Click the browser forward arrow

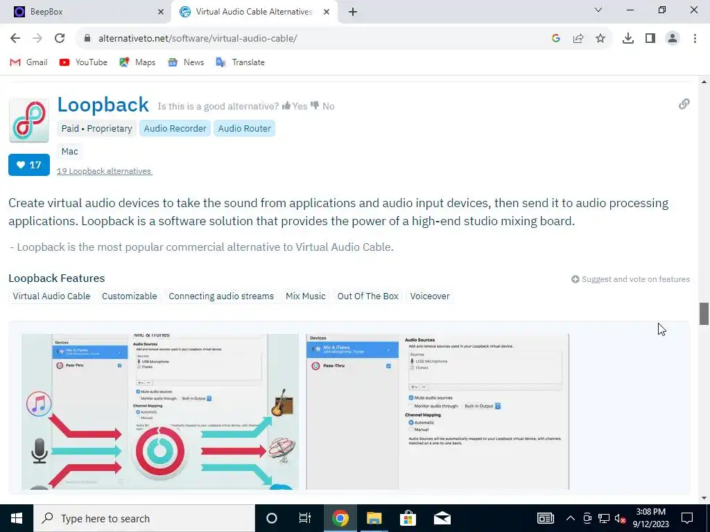pos(37,39)
